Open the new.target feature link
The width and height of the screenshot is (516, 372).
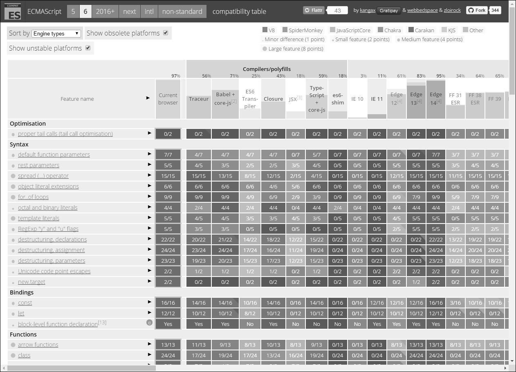tap(31, 282)
